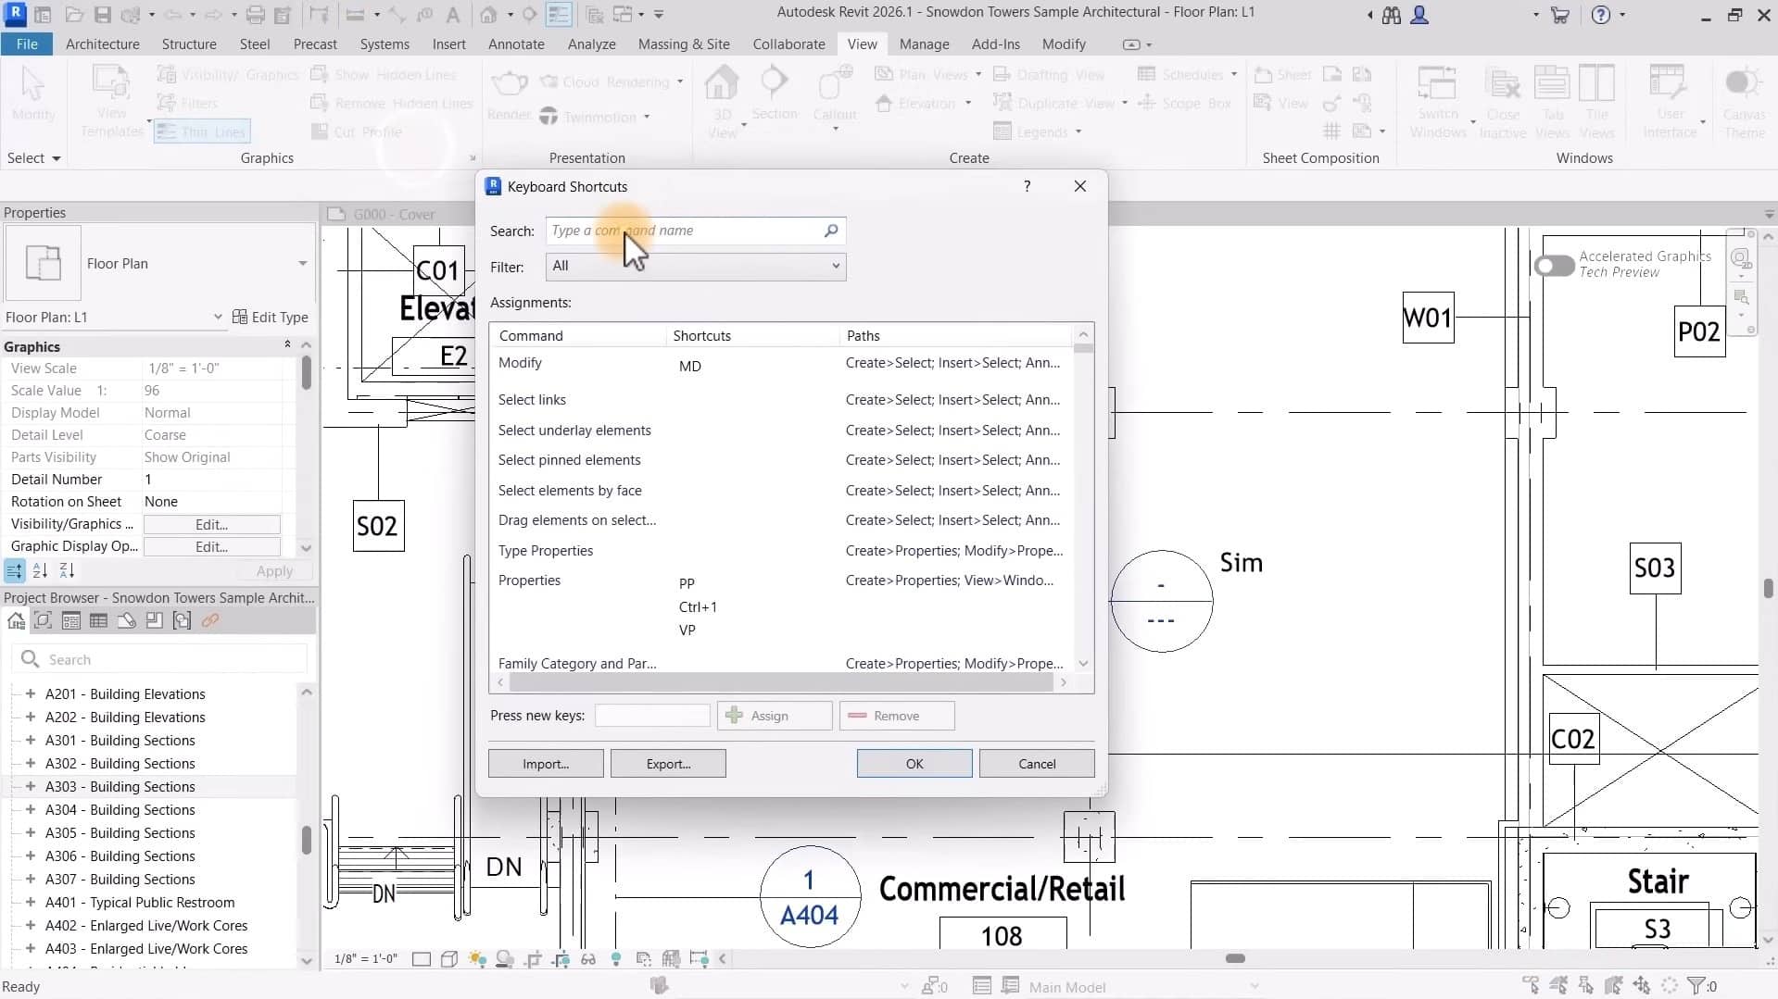Toggle Drag Elements on Selection status icon
This screenshot has width=1778, height=999.
coord(1642,986)
